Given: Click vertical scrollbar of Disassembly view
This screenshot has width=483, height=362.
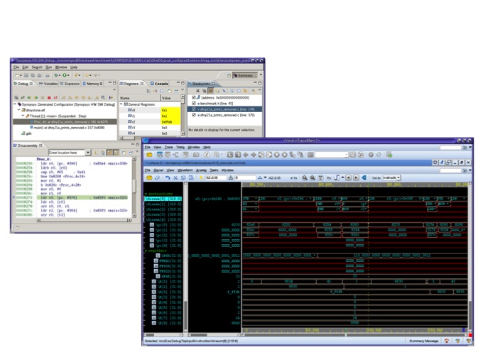Looking at the screenshot, I should pos(134,186).
